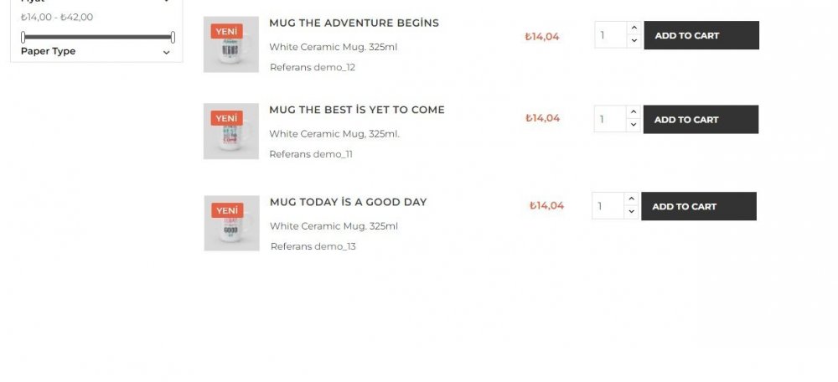Increase quantity for Mug The Best Is Yet To Come

click(633, 112)
